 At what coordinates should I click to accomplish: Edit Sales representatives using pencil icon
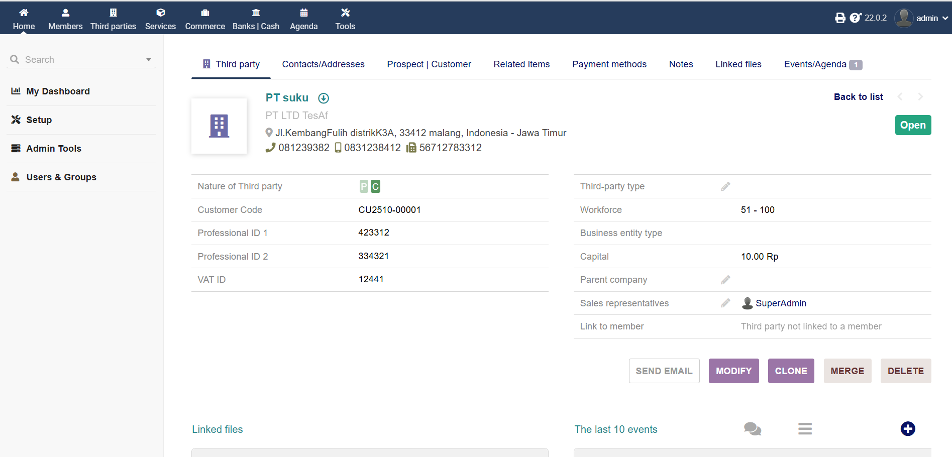click(x=725, y=303)
